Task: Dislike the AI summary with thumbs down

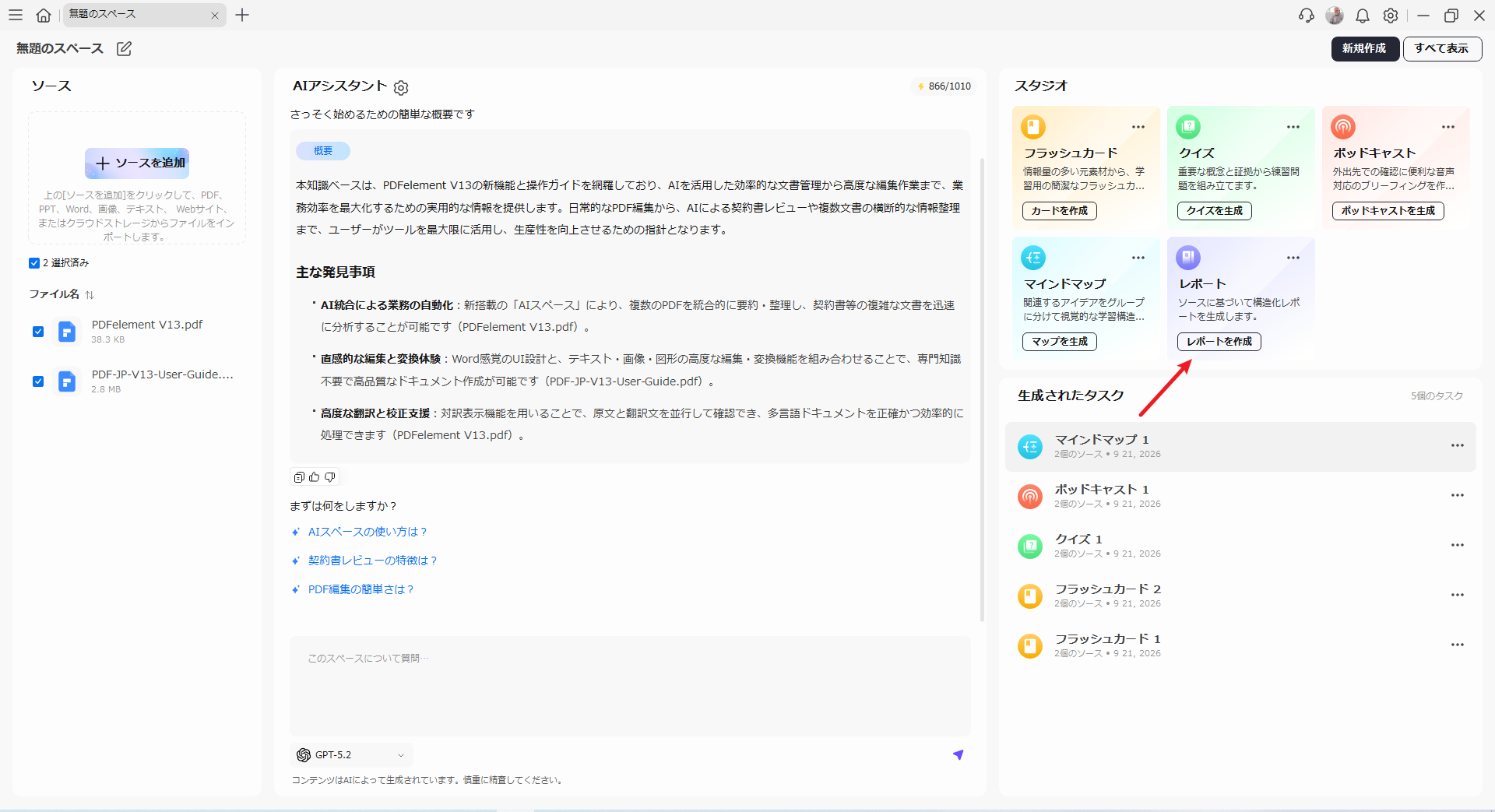Action: click(x=330, y=477)
